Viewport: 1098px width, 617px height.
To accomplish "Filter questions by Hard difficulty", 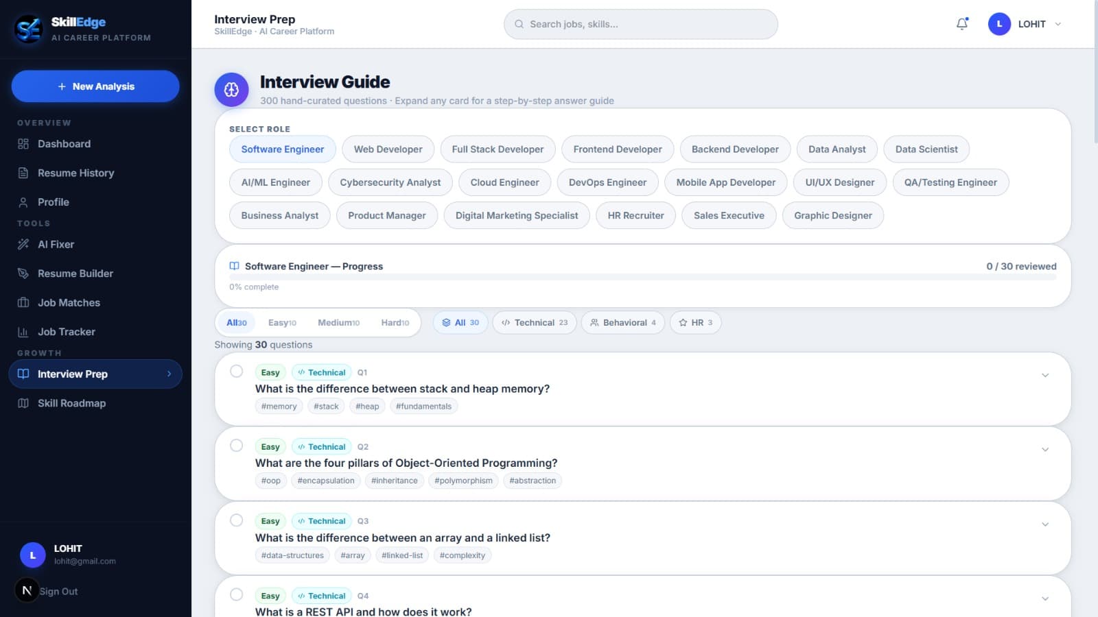I will [x=395, y=323].
